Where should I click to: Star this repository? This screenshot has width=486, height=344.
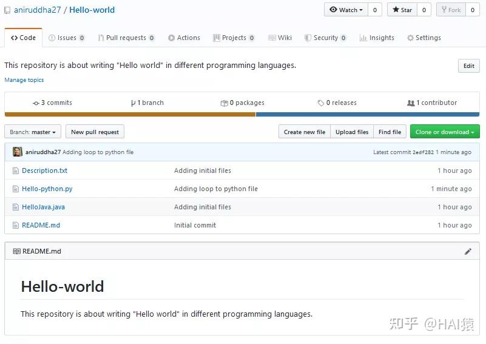402,10
